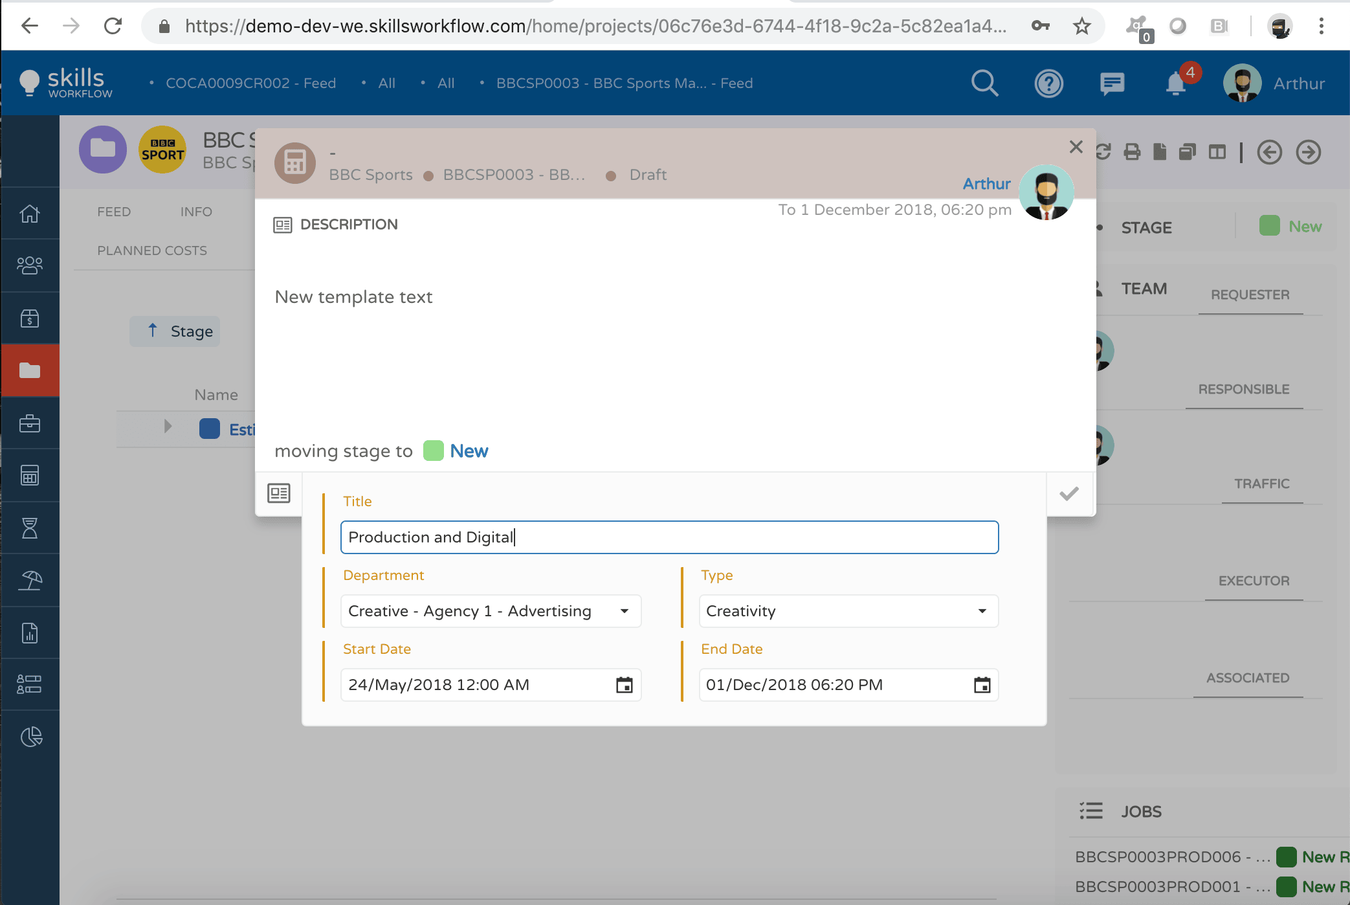Open the Start Date calendar picker

click(x=624, y=685)
